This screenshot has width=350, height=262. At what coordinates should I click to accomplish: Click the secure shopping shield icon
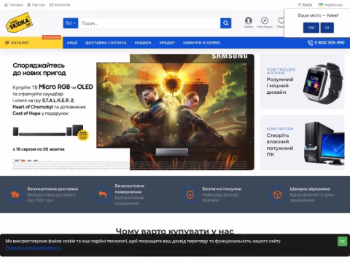(190, 194)
